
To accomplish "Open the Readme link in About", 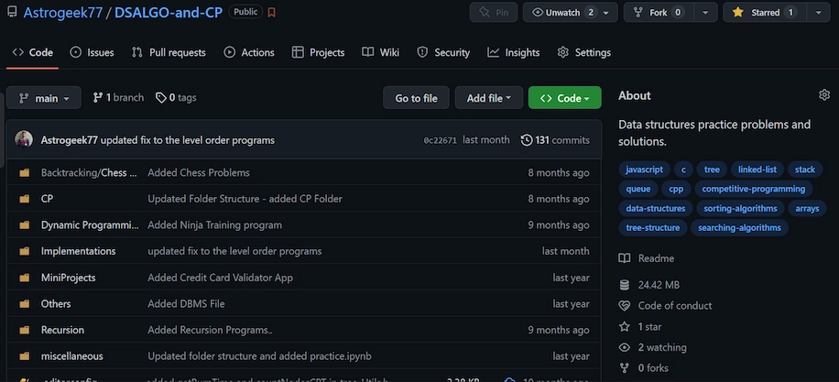I will 647,258.
